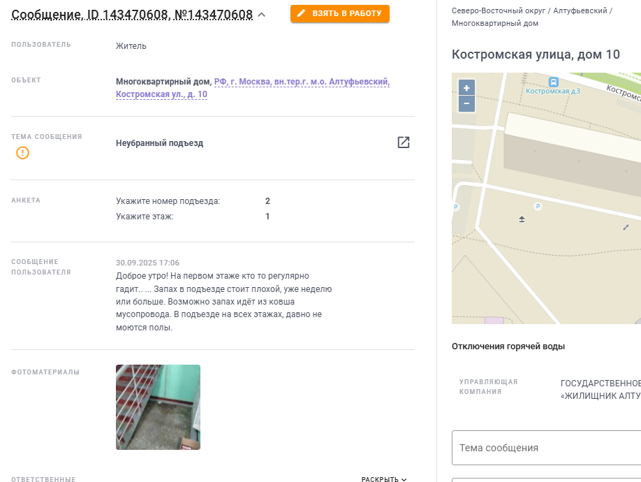
Task: Collapse the message header chevron
Action: pyautogui.click(x=262, y=15)
